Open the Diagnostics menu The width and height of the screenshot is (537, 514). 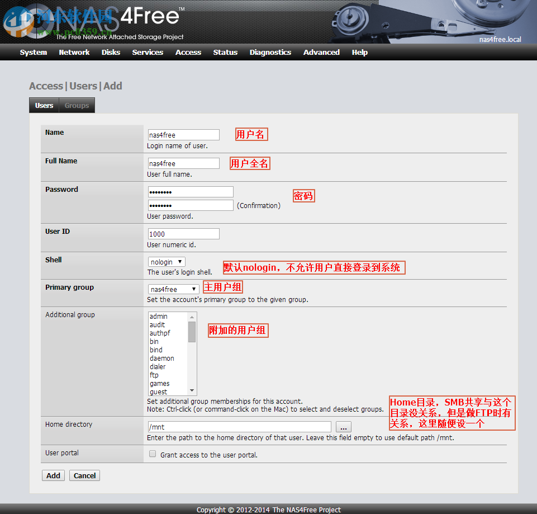click(x=270, y=52)
